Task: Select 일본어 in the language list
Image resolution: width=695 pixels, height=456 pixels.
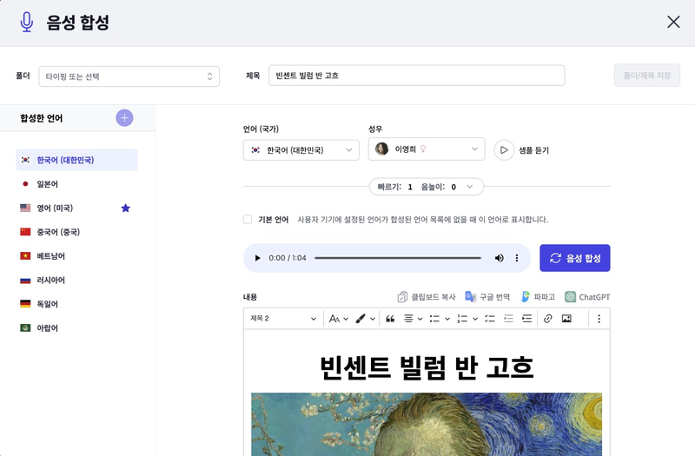Action: pos(76,184)
